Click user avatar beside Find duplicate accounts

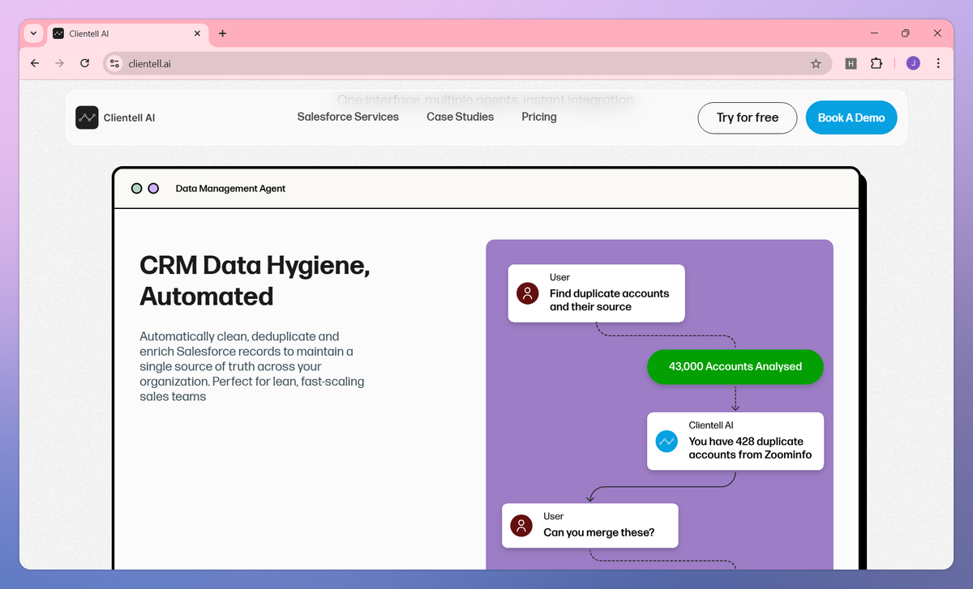coord(528,293)
